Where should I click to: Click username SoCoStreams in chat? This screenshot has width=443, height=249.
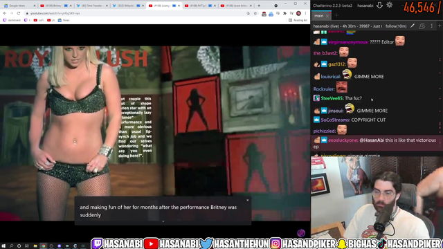(335, 120)
